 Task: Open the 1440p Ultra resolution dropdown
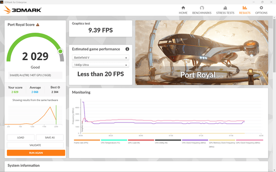pos(100,65)
